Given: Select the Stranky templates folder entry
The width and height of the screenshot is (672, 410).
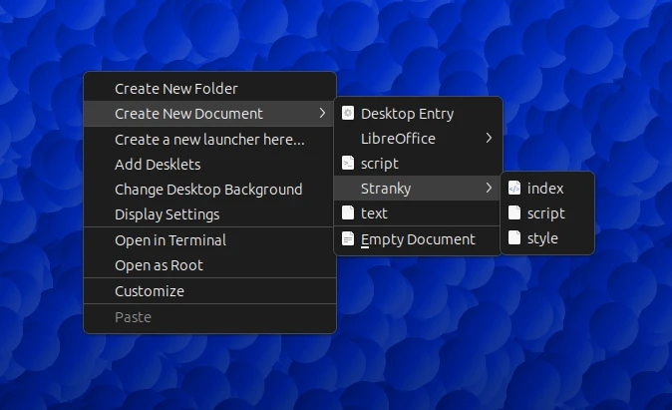Looking at the screenshot, I should click(x=418, y=188).
